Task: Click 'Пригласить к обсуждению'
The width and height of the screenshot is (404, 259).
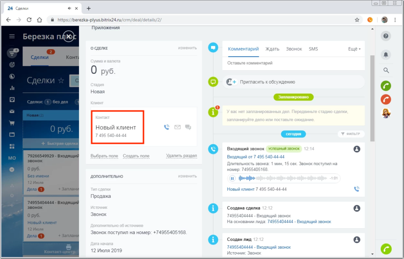Action: (267, 82)
